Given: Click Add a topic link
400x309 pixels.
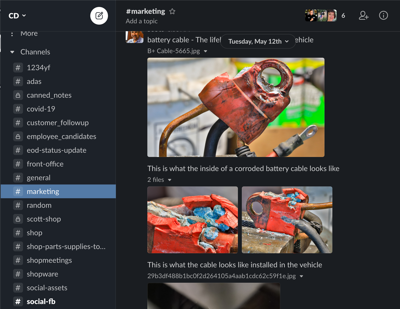Looking at the screenshot, I should pyautogui.click(x=142, y=21).
